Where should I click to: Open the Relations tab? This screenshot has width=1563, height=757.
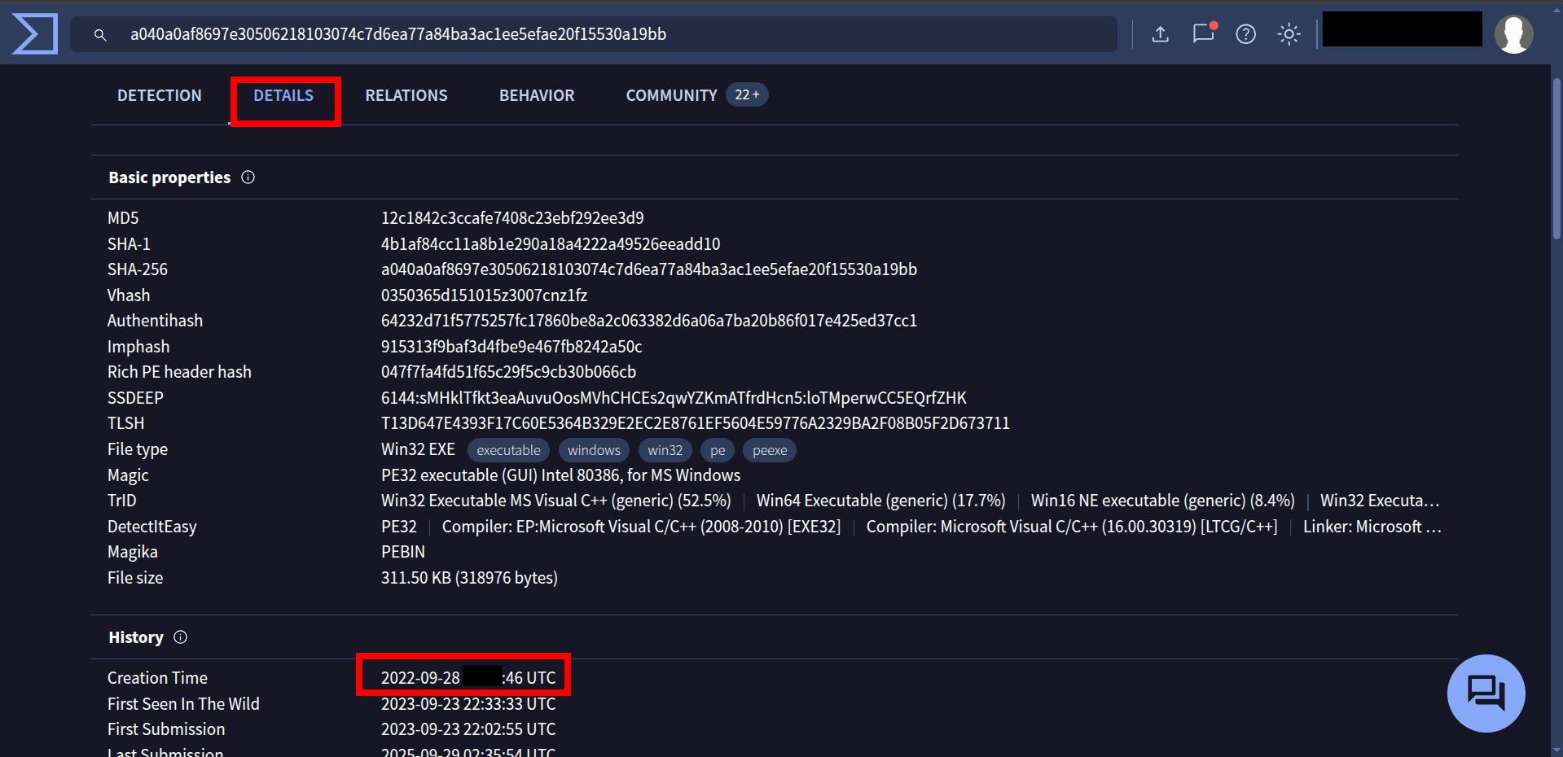406,96
